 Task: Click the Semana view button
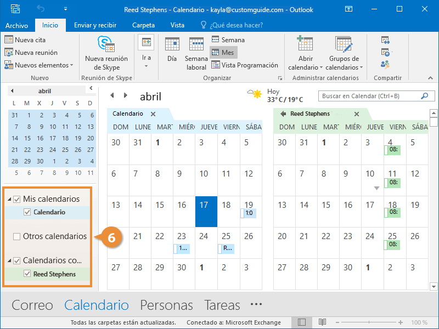(x=228, y=40)
